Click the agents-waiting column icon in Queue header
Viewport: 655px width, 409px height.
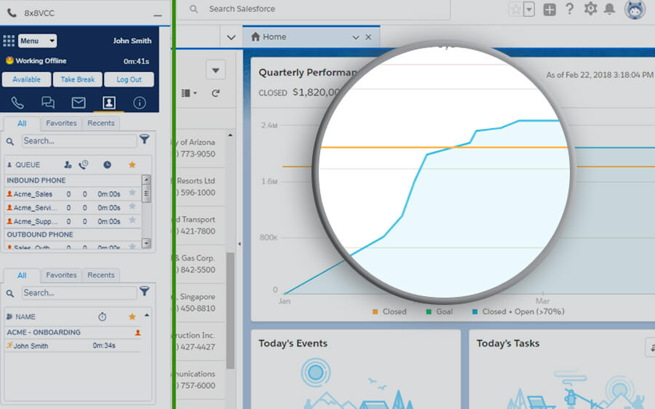[68, 165]
